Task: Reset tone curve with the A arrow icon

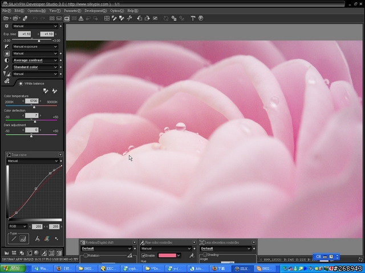Action: [x=37, y=239]
